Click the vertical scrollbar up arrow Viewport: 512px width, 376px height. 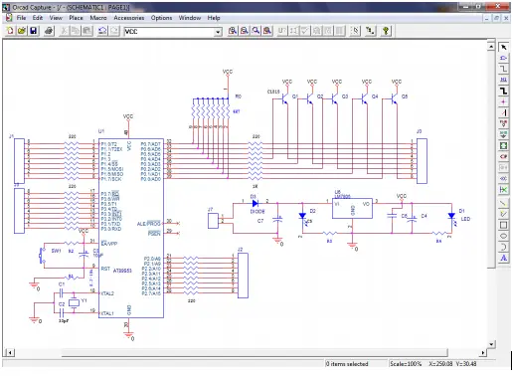click(491, 47)
